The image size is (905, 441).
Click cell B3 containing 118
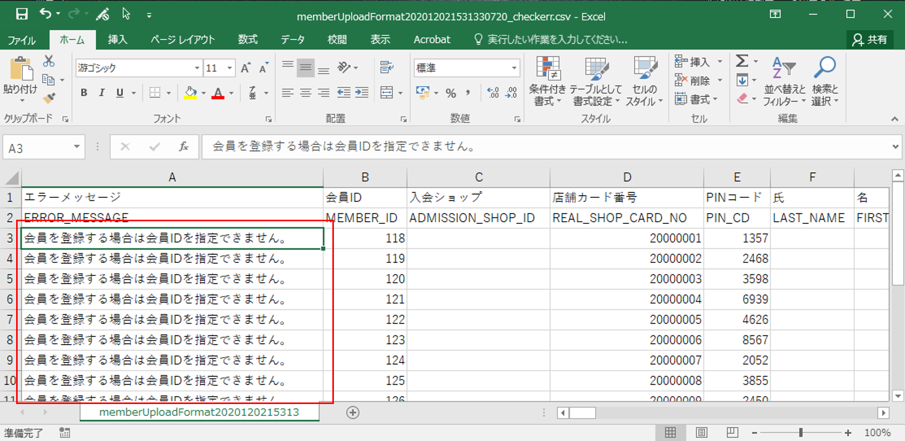pos(365,238)
